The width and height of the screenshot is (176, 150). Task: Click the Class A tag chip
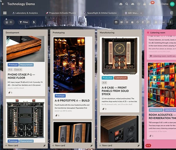[x=18, y=69]
